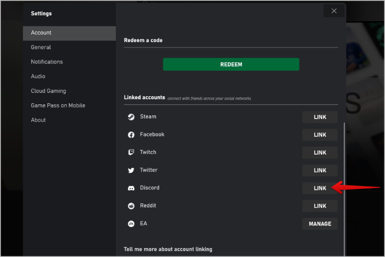Click the Twitch account label

coord(148,152)
